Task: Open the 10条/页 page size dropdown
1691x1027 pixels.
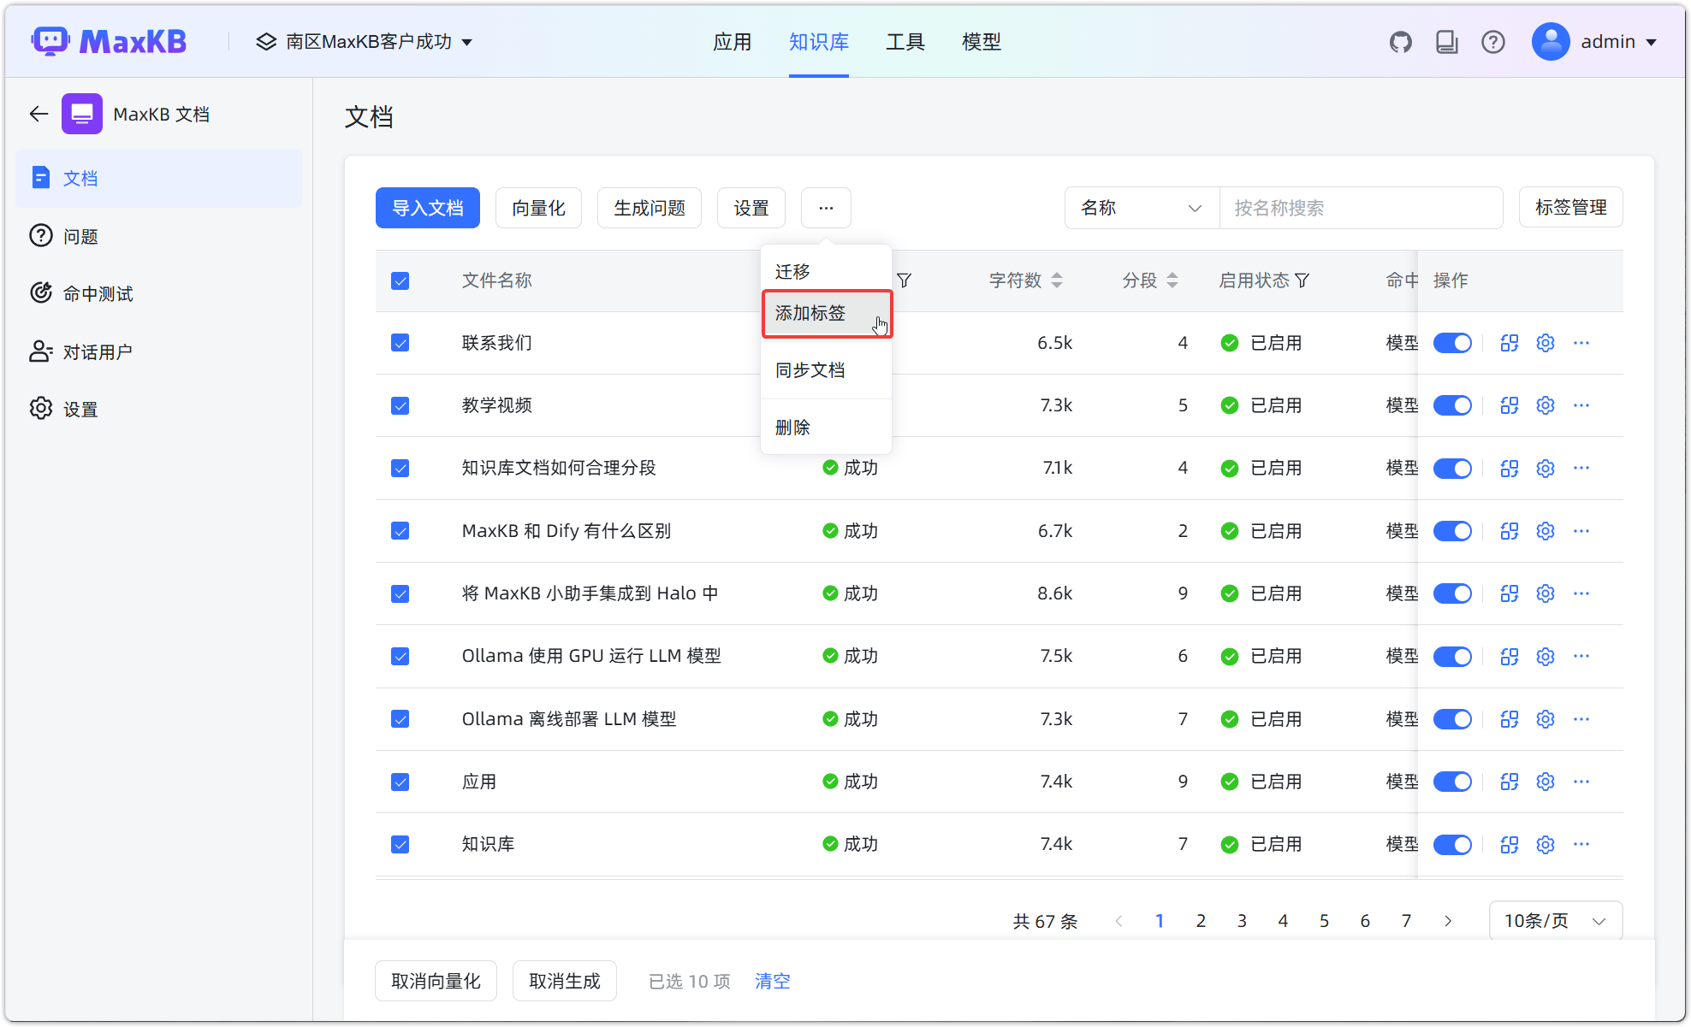Action: [x=1555, y=920]
